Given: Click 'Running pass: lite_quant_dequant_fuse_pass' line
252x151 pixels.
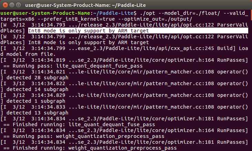Looking at the screenshot, I should point(77,66).
